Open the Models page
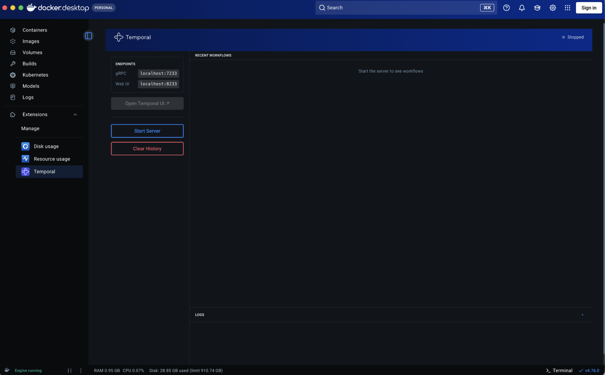The height and width of the screenshot is (375, 605). tap(31, 86)
